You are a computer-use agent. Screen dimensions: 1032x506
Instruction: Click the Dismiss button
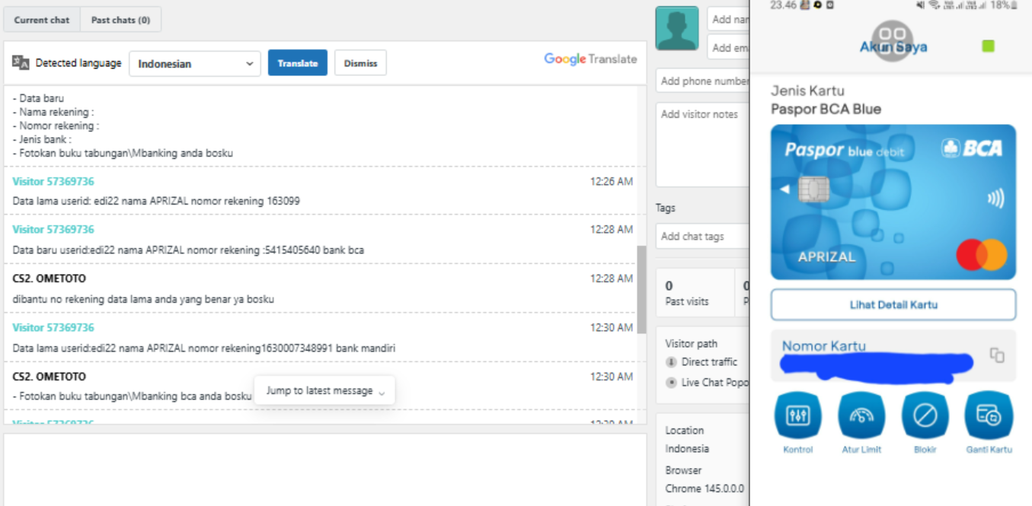(360, 63)
